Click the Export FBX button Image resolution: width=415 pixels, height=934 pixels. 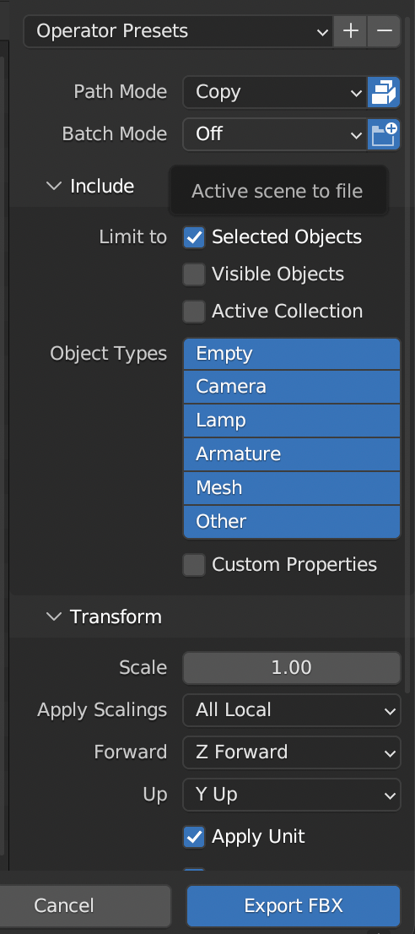tap(294, 906)
